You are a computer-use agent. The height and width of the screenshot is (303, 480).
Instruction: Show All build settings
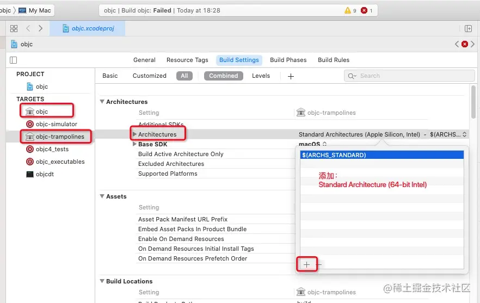184,76
